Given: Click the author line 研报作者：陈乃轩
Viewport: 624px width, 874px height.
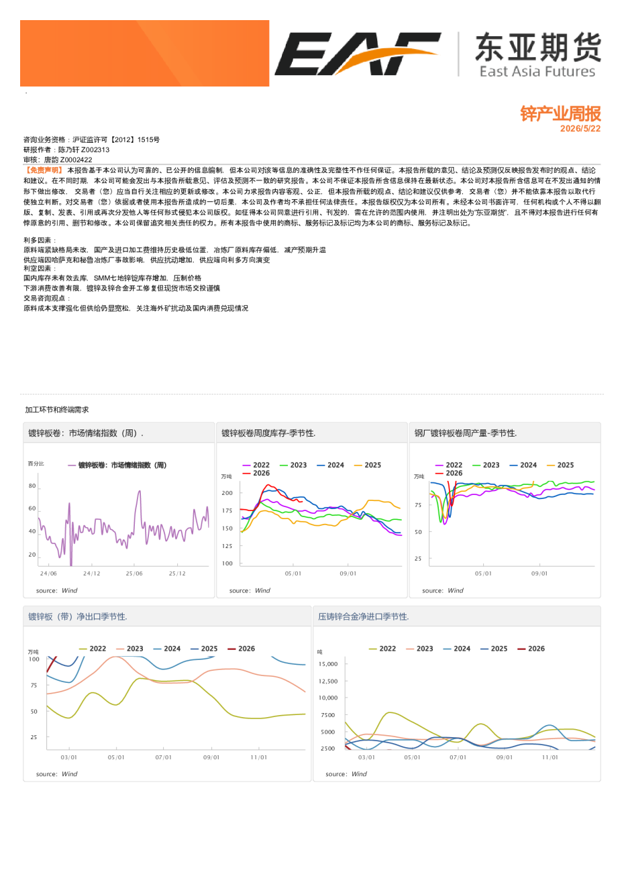Looking at the screenshot, I should click(x=66, y=150).
